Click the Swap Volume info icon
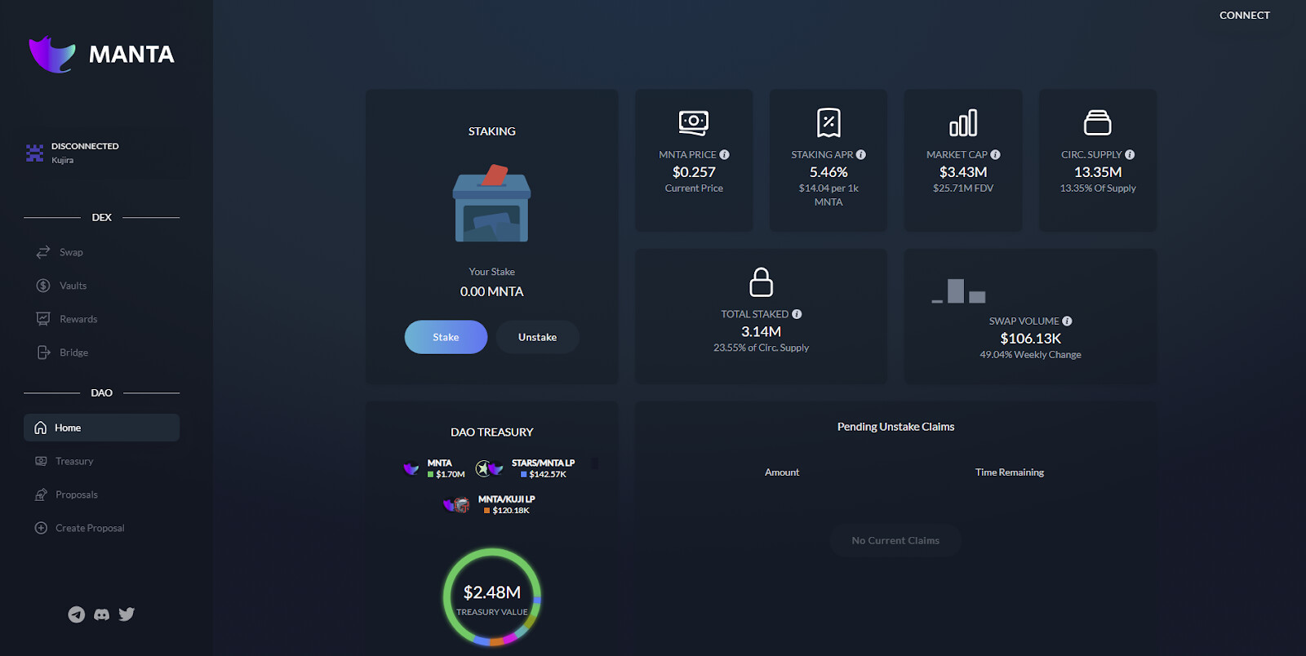The width and height of the screenshot is (1306, 656). pyautogui.click(x=1067, y=321)
